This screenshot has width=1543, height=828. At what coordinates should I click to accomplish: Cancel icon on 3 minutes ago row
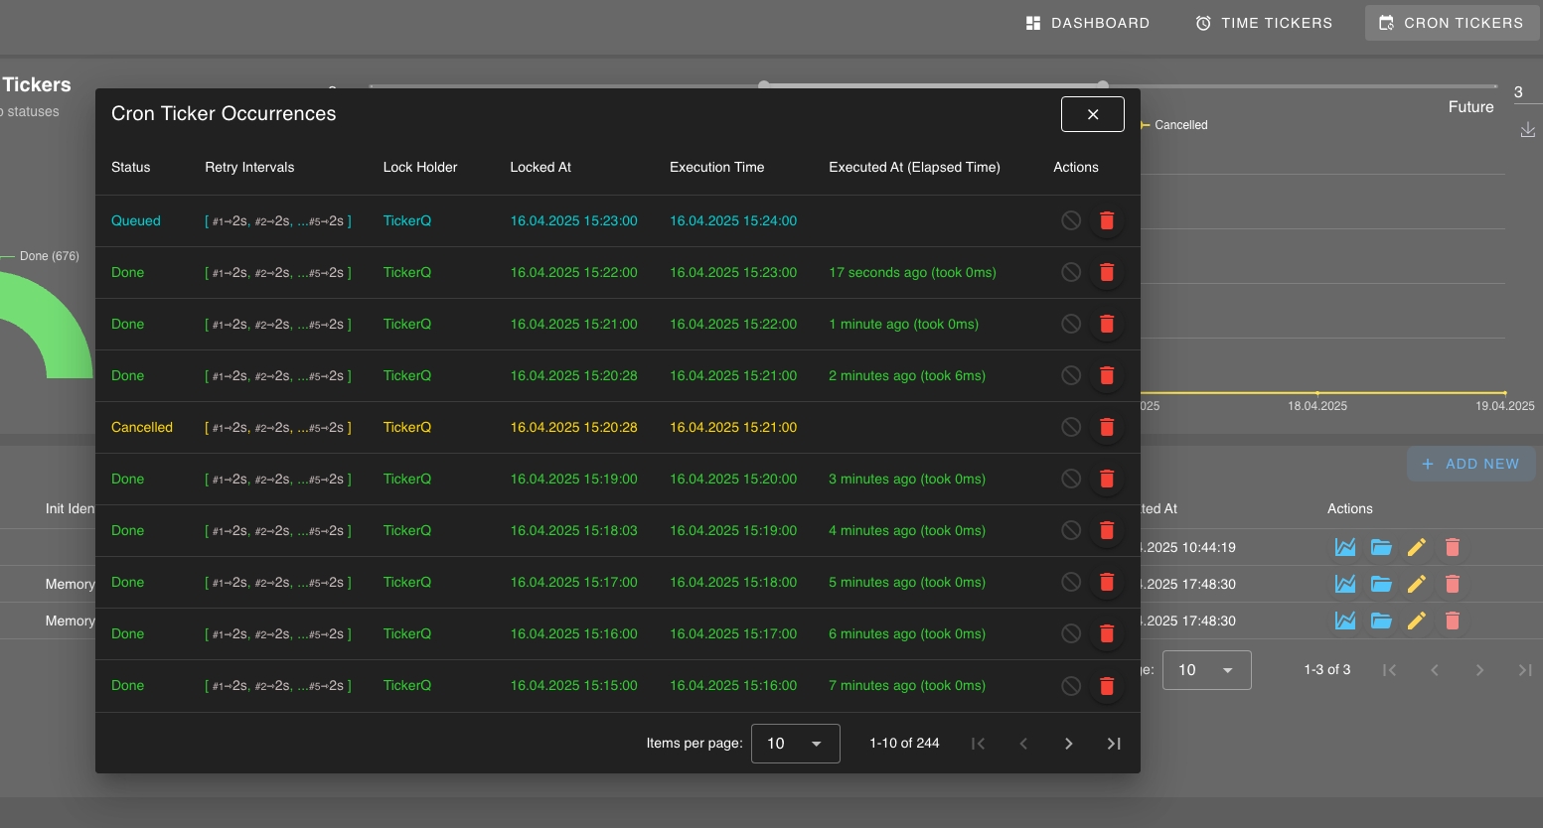click(1071, 479)
